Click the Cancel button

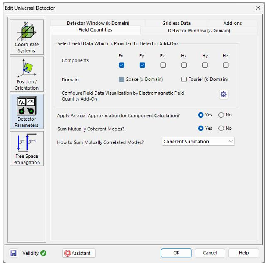click(x=210, y=253)
